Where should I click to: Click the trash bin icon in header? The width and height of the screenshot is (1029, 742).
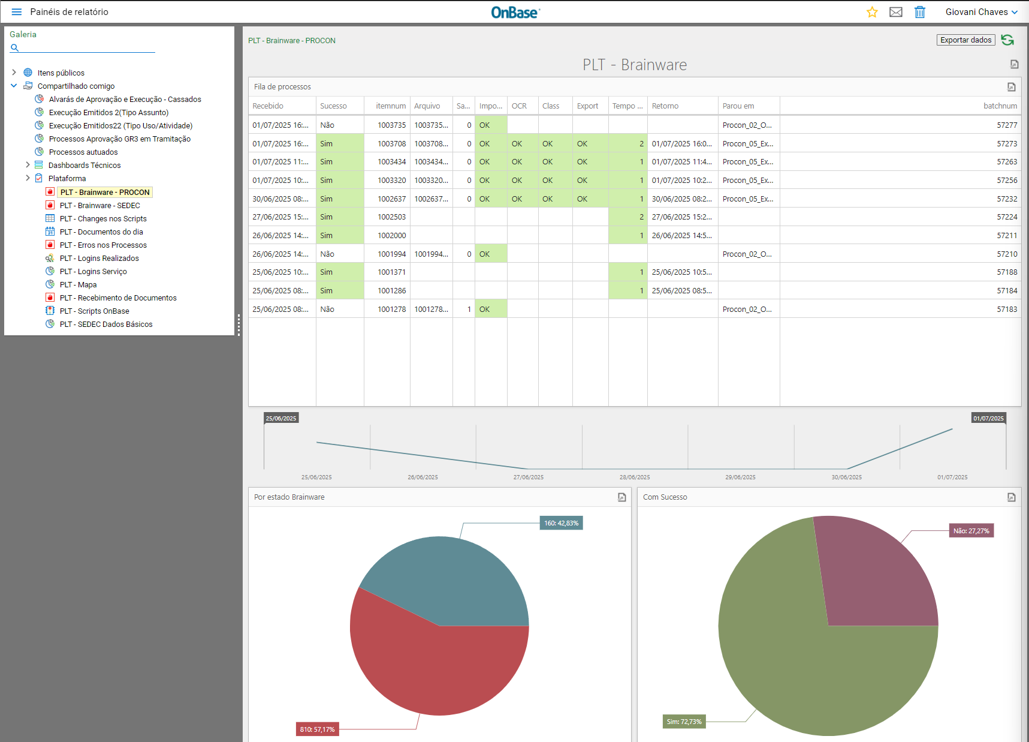pyautogui.click(x=920, y=12)
